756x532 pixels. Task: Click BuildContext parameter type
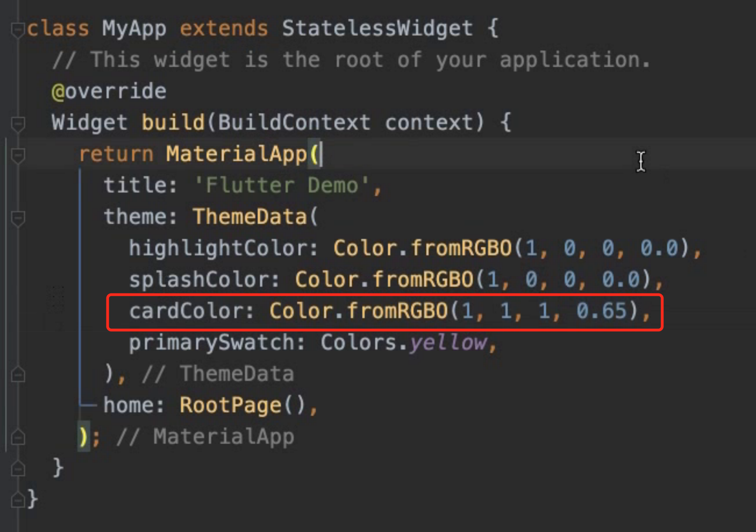tap(294, 122)
